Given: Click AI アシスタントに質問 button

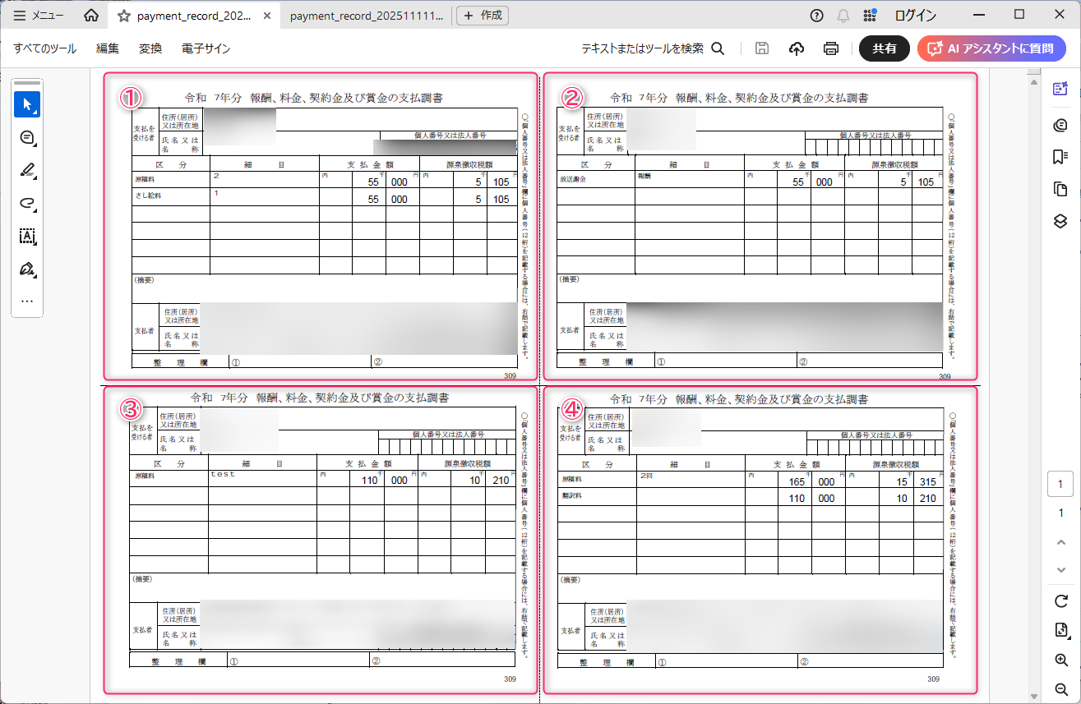Looking at the screenshot, I should pyautogui.click(x=991, y=48).
